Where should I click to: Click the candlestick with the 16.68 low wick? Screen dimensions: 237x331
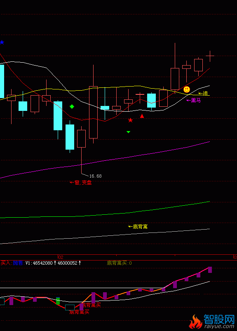pos(81,139)
